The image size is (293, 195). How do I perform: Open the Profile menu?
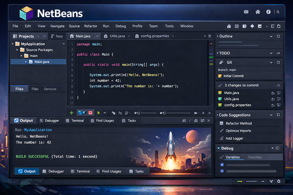pyautogui.click(x=137, y=26)
